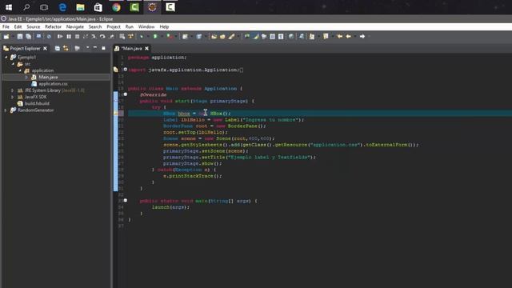Screen dimensions: 512x288
Task: Open the Navigate menu
Action: click(x=75, y=26)
